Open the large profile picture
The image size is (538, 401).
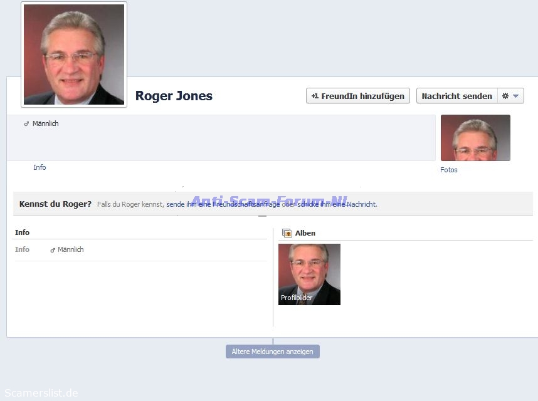pyautogui.click(x=74, y=54)
